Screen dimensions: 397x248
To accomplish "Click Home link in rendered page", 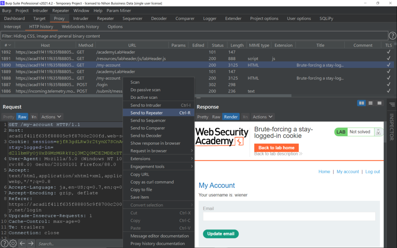I will pyautogui.click(x=324, y=172).
